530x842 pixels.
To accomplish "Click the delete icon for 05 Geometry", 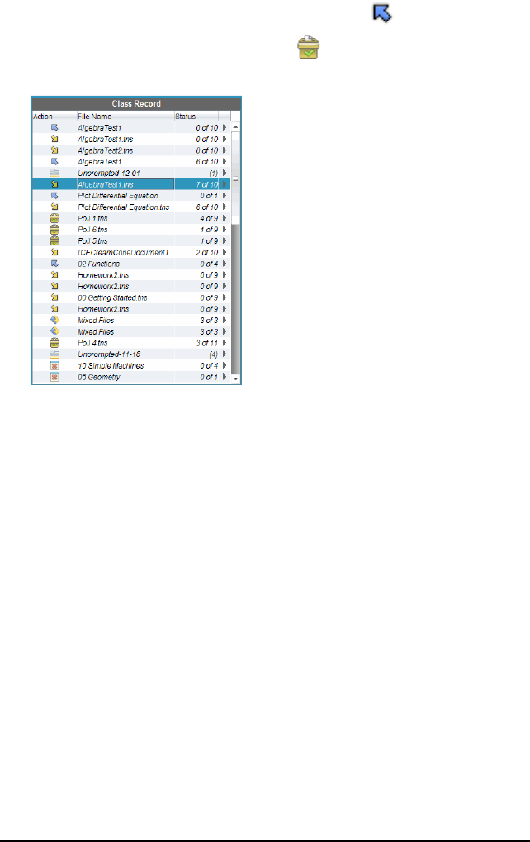I will coord(54,377).
